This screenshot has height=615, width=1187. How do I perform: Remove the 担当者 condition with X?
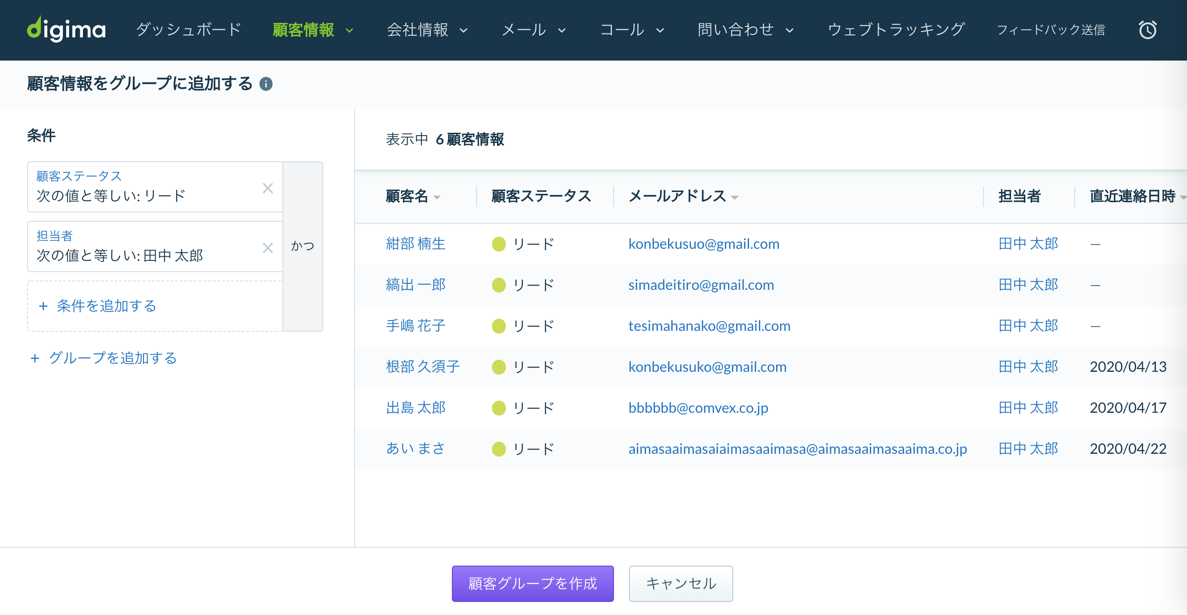click(x=267, y=248)
